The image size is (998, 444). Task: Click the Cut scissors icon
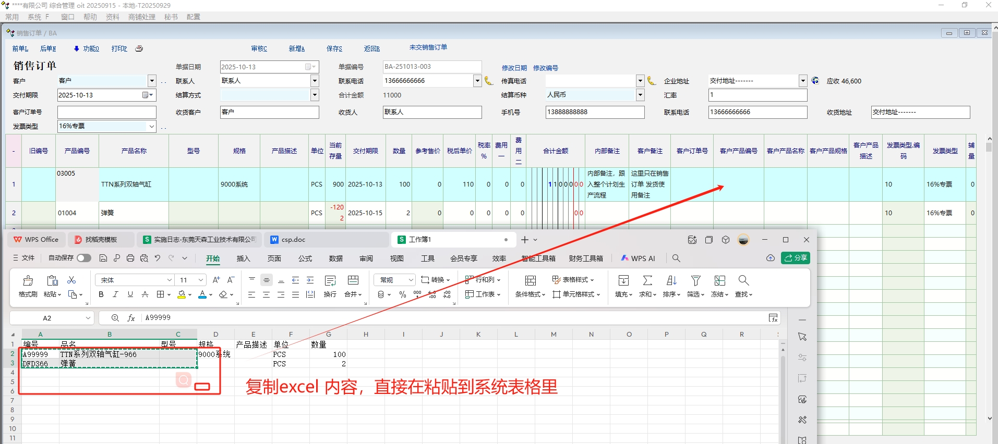click(x=72, y=280)
